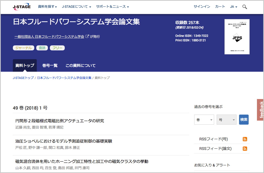Click external link icon beside society name
This screenshot has width=264, height=173.
[x=87, y=36]
